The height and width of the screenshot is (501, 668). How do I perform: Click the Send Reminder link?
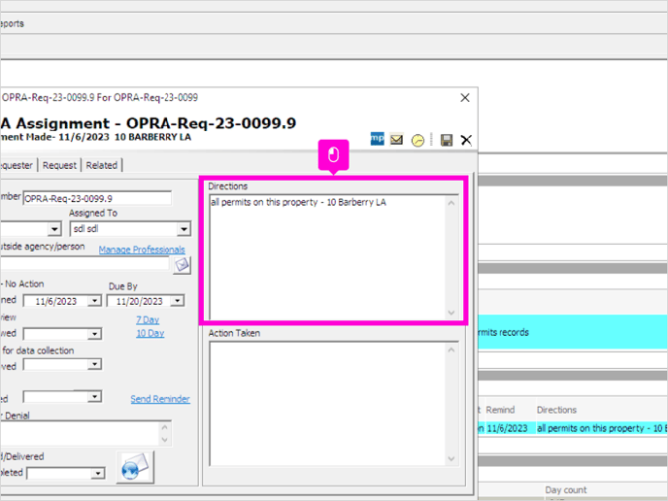pos(160,399)
